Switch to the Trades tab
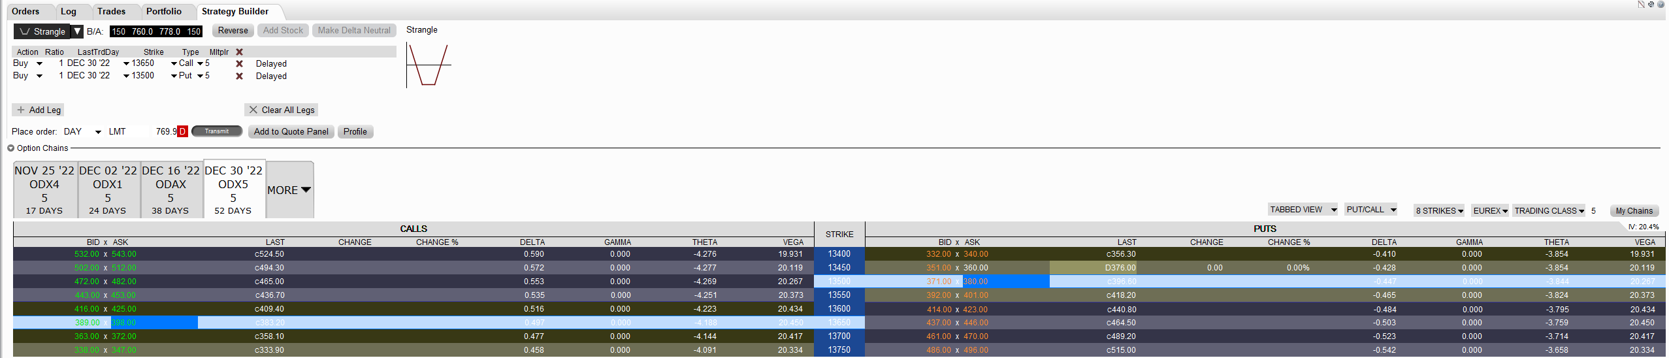 click(112, 11)
